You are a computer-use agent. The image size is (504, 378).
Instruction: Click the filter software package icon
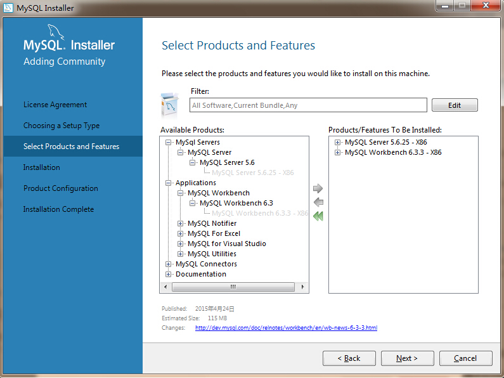(x=169, y=105)
